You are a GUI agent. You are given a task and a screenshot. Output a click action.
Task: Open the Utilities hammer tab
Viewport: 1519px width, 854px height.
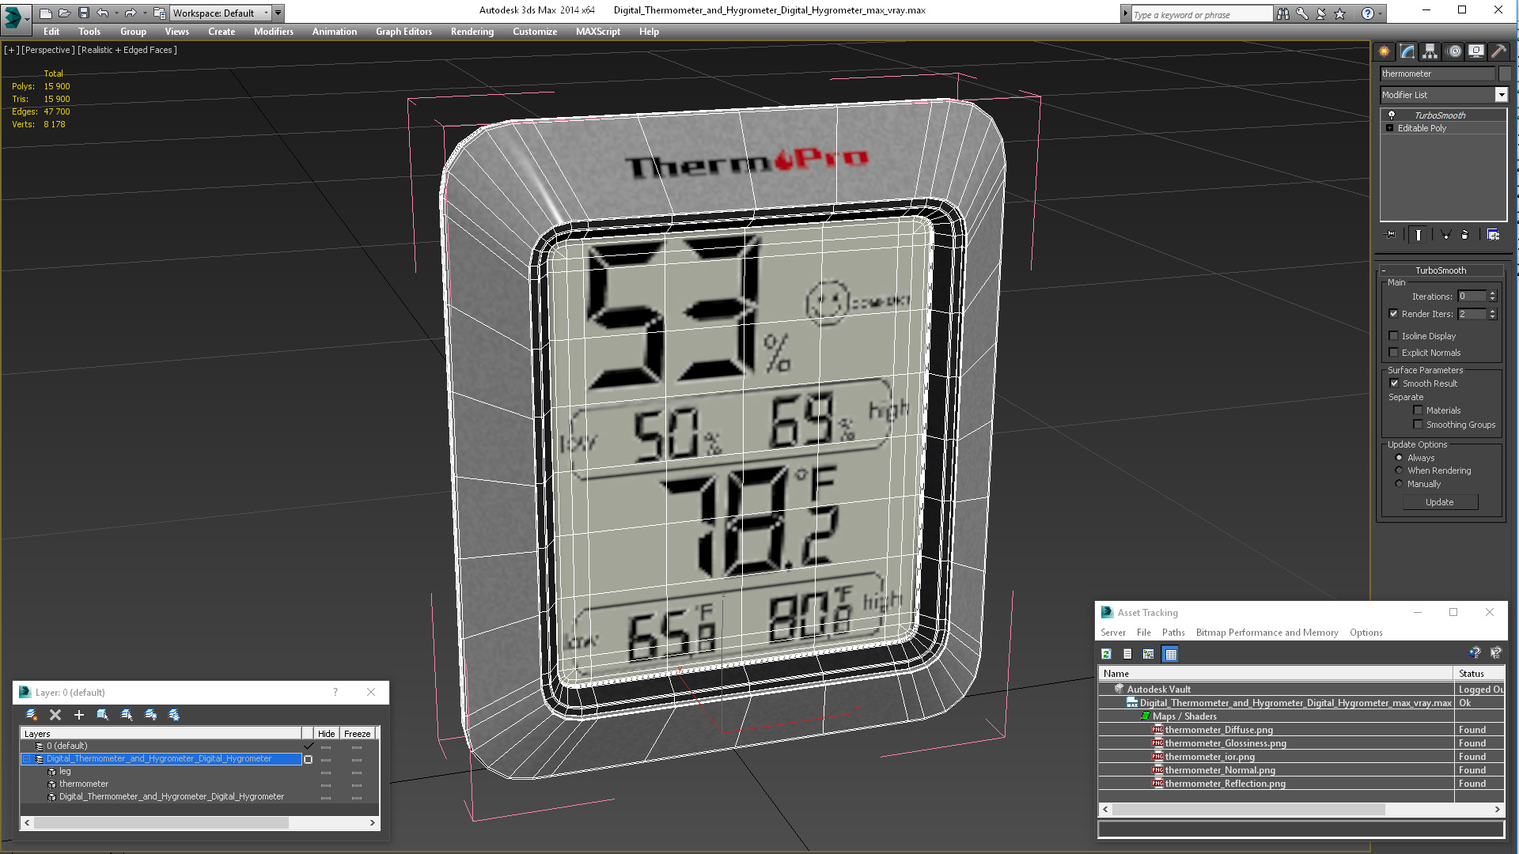click(x=1498, y=51)
